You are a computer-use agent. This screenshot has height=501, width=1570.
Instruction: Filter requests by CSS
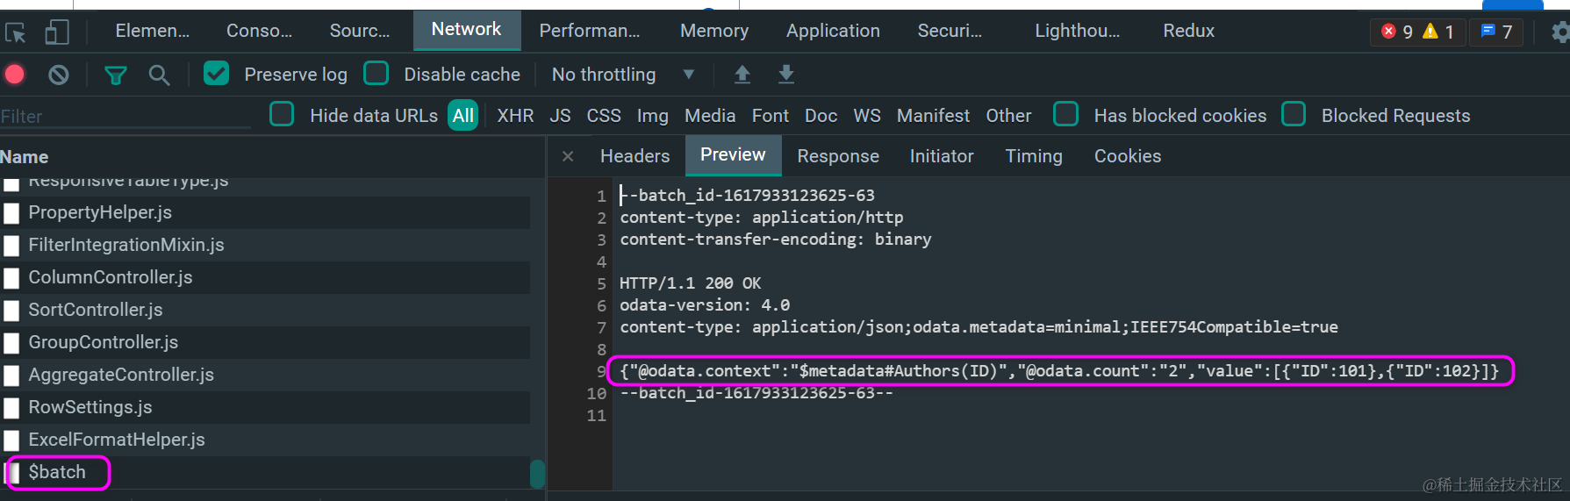click(x=603, y=116)
